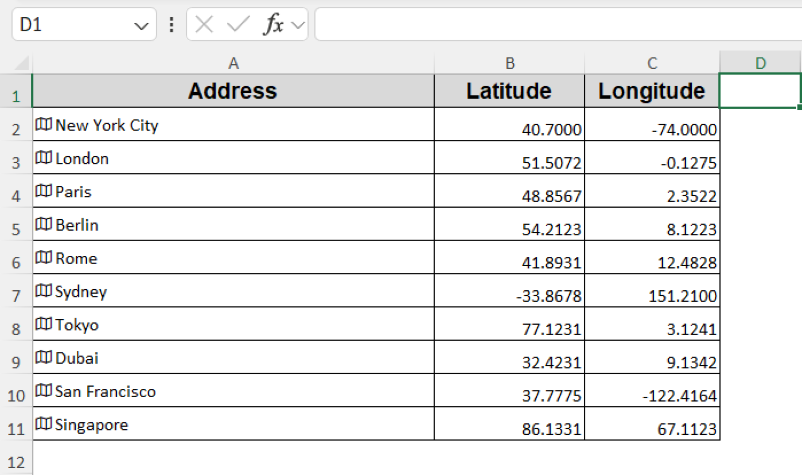Click inside the formula bar

(522, 23)
